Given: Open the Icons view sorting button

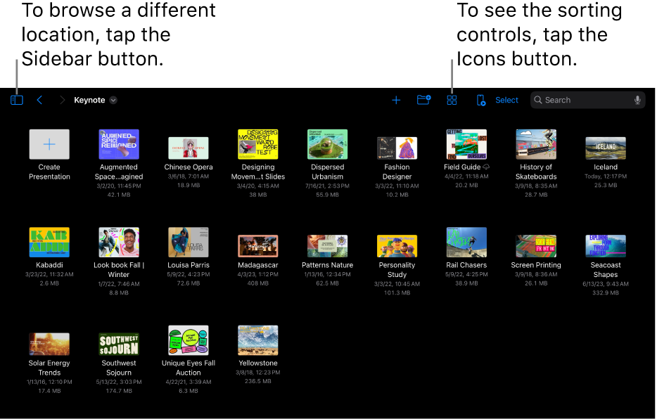Looking at the screenshot, I should [x=452, y=100].
